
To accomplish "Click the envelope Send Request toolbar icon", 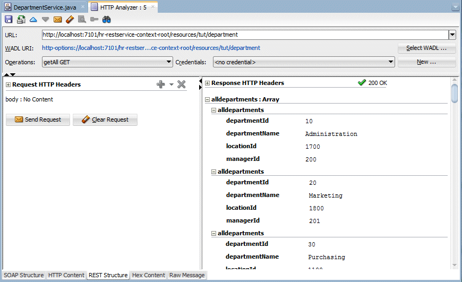I will 58,20.
